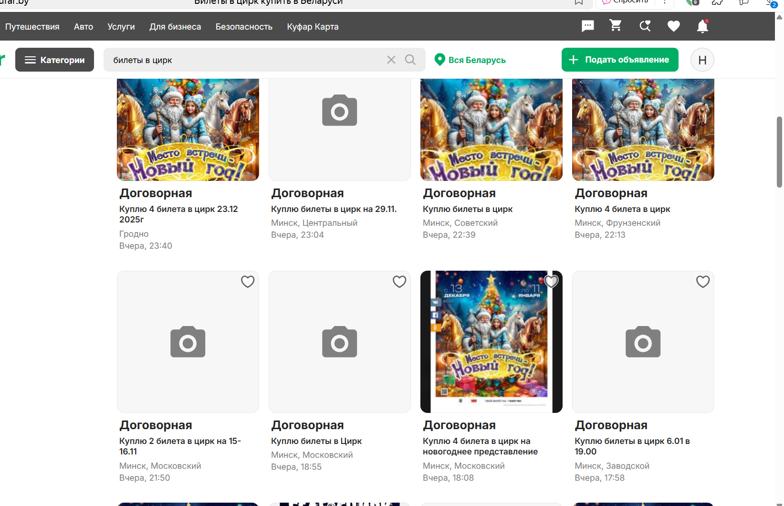Open the Путешествия menu item
Image resolution: width=784 pixels, height=506 pixels.
(32, 27)
